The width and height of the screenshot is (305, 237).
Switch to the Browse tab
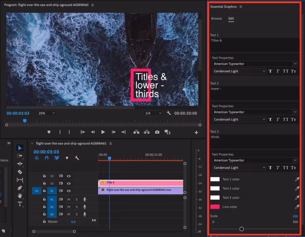(x=217, y=18)
